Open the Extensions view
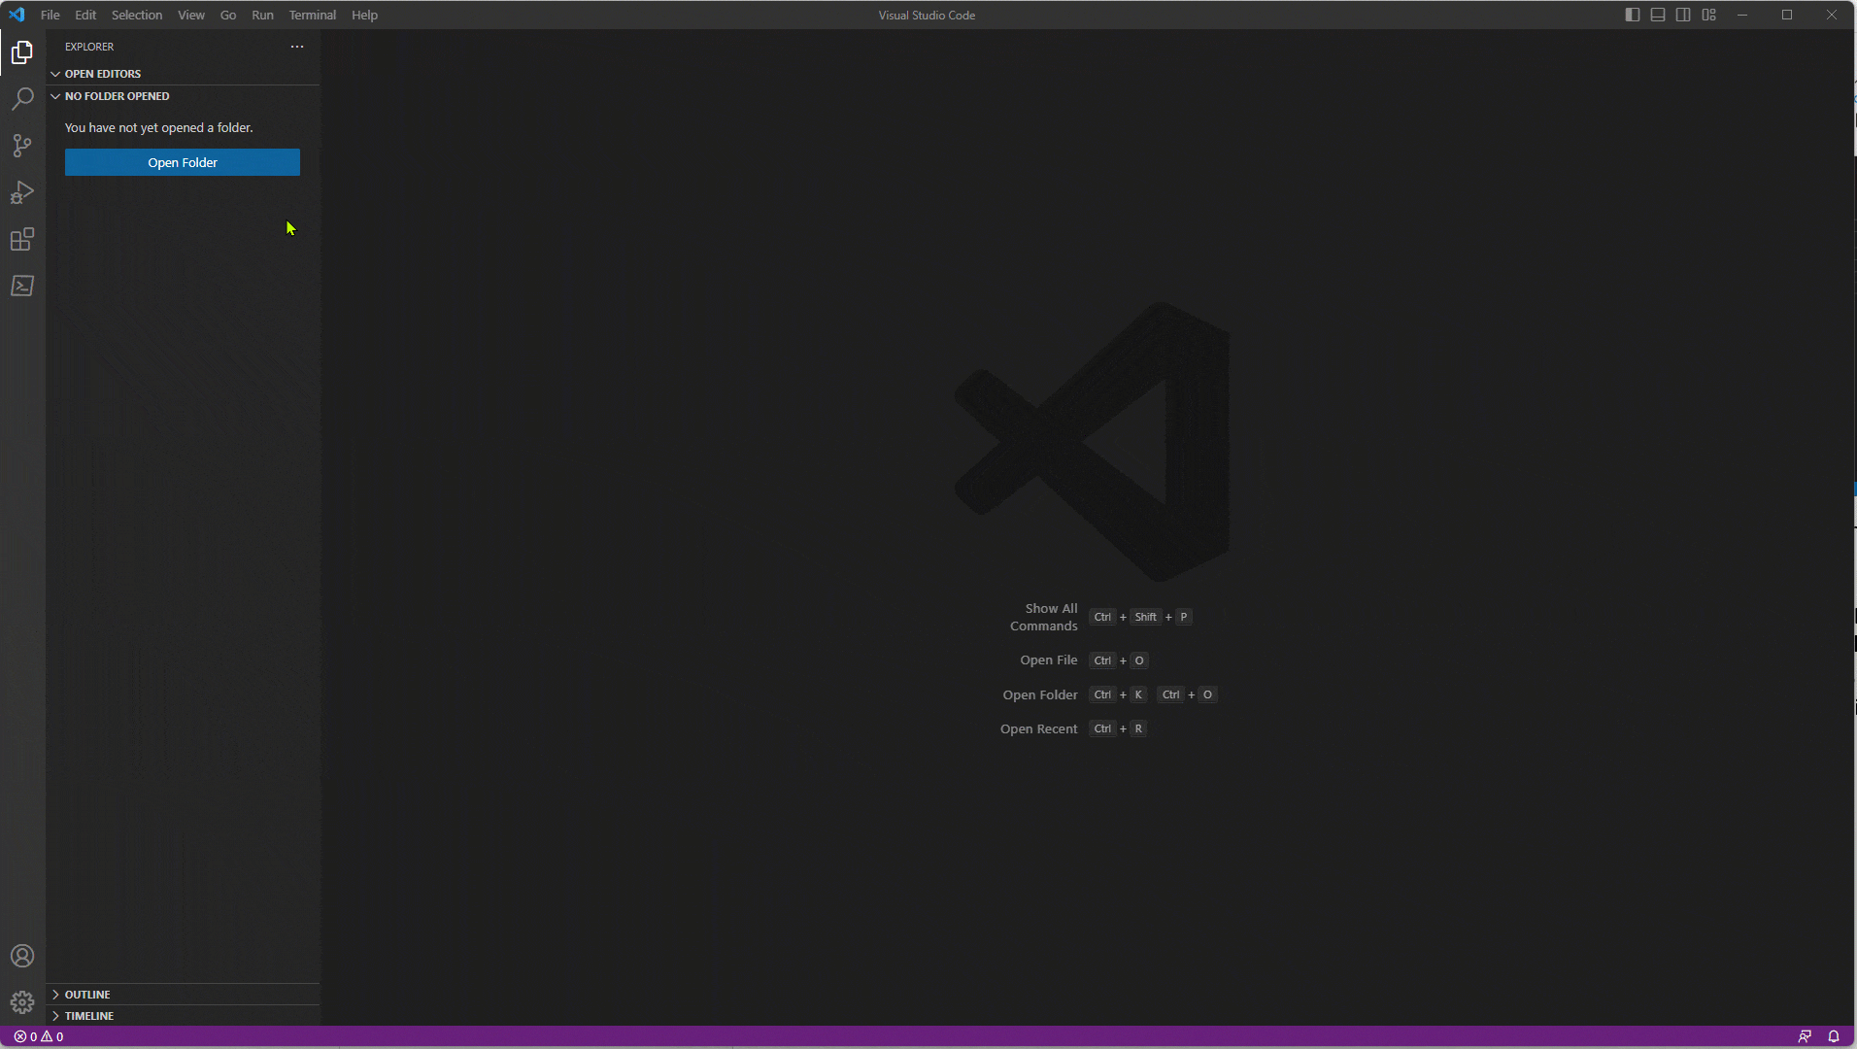 click(21, 239)
